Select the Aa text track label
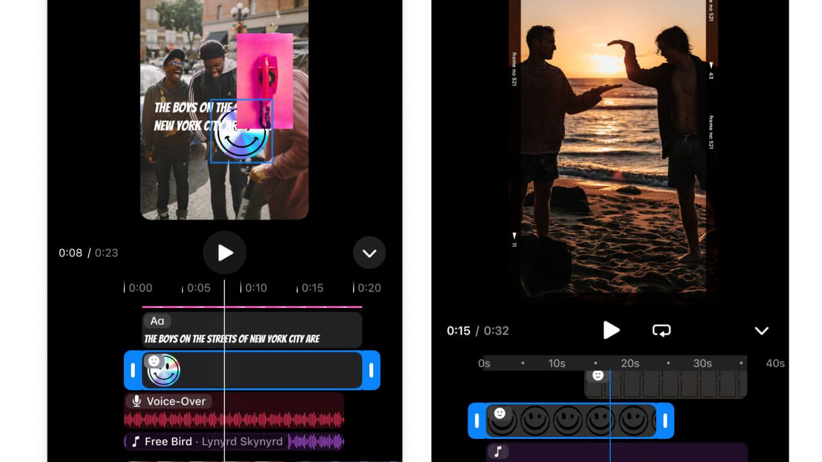This screenshot has height=462, width=822. (157, 321)
